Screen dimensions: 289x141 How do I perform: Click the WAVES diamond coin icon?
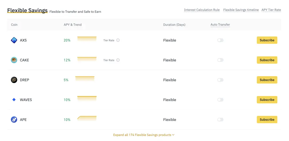[14, 100]
